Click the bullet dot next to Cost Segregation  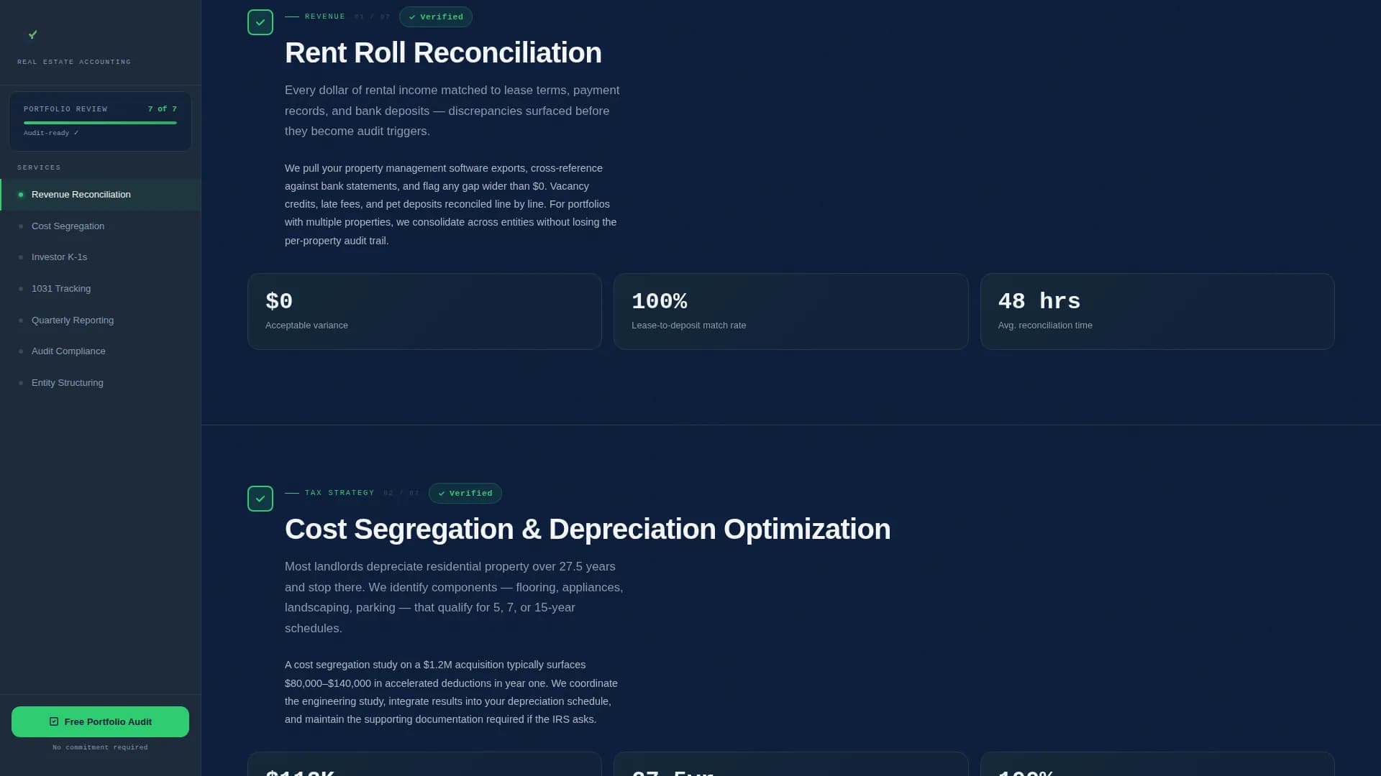[20, 226]
